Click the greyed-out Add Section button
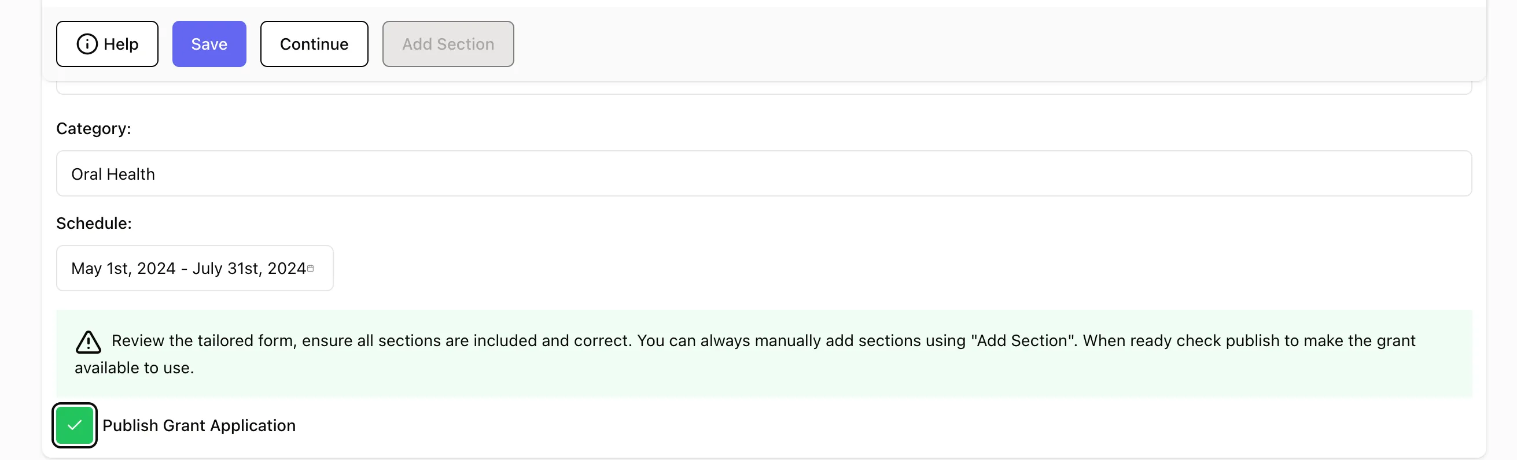This screenshot has height=460, width=1517. pyautogui.click(x=448, y=44)
